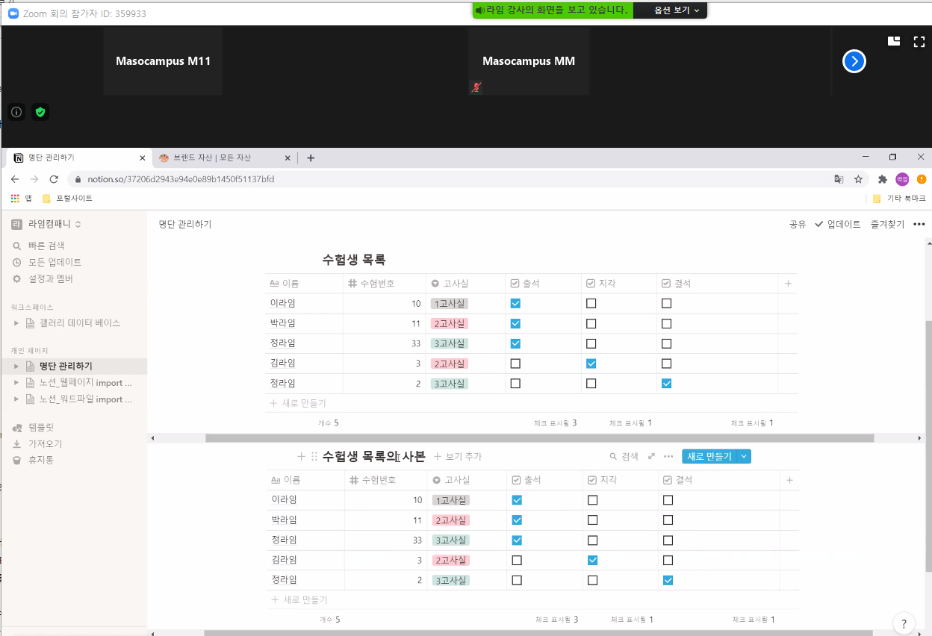The height and width of the screenshot is (636, 932).
Task: Click the Zoom meeting info icon
Action: pos(16,112)
